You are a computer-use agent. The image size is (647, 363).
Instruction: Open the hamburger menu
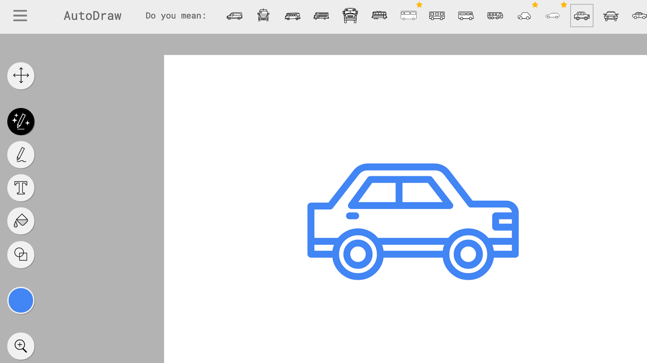(x=20, y=16)
